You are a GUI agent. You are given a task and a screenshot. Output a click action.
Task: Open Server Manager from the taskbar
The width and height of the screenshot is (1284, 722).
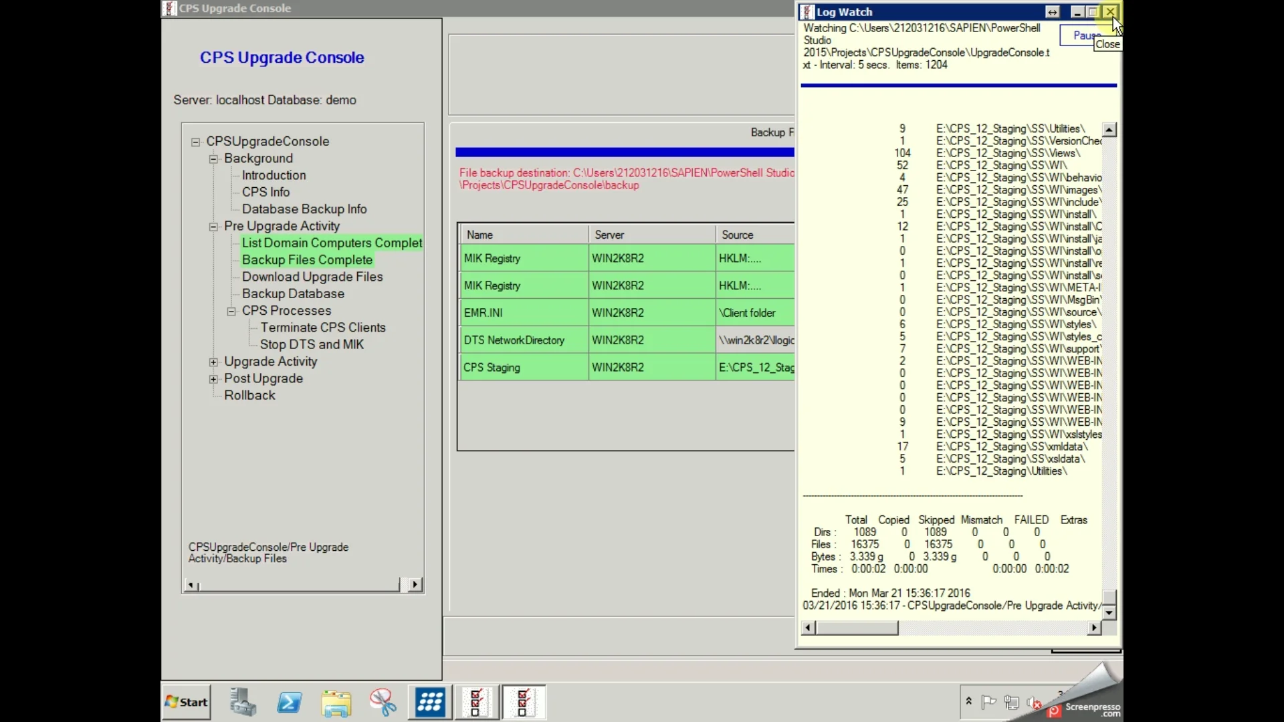point(242,702)
